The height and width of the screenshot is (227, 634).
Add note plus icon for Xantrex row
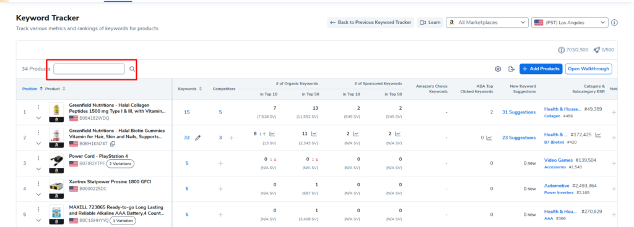pos(614,189)
